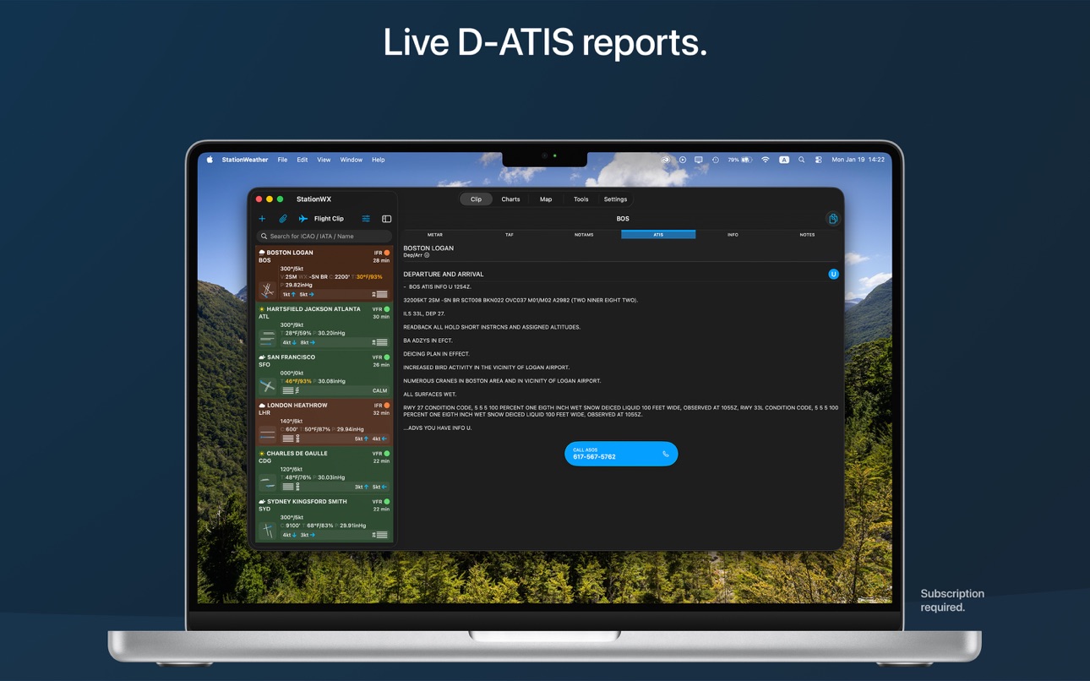This screenshot has width=1090, height=681.
Task: Click the Flight Clip label
Action: tap(329, 219)
